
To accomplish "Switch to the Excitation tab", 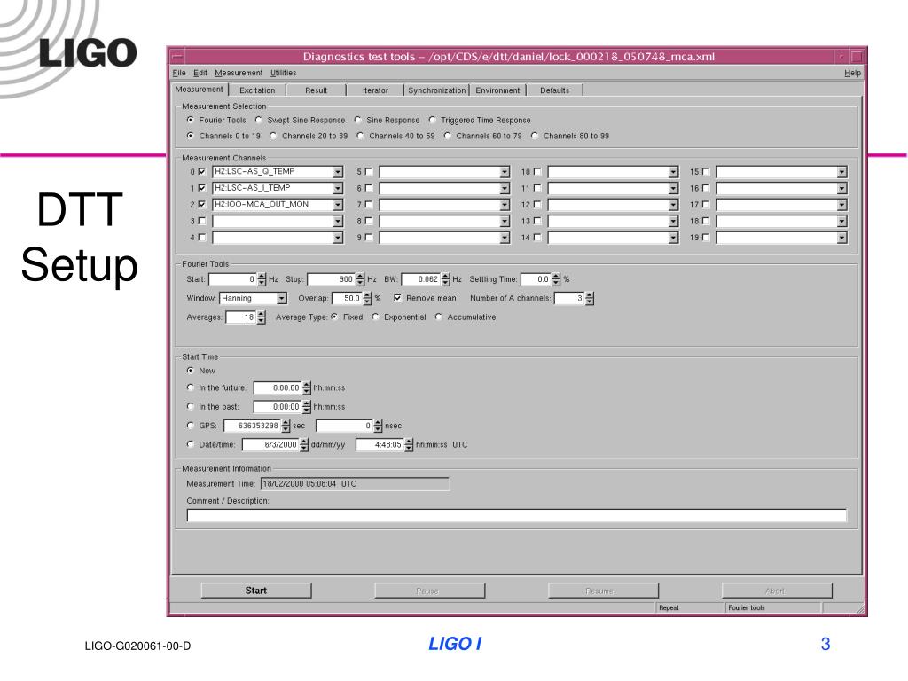I will coord(257,90).
